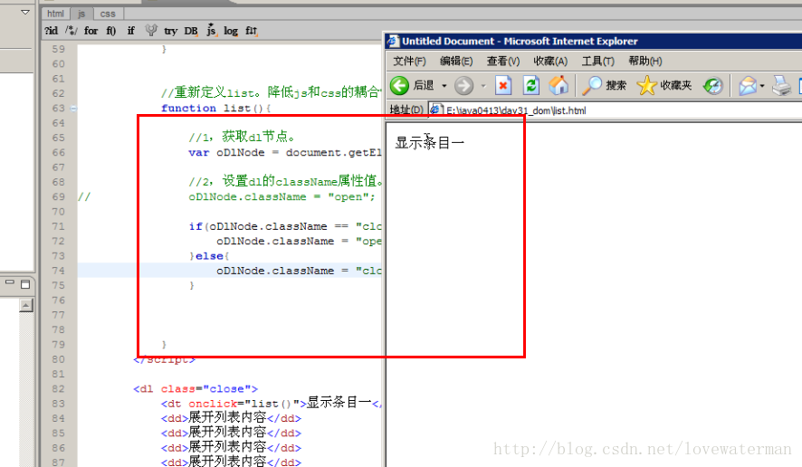Insert '?id' snippet from editor toolbar
802x467 pixels.
tap(52, 31)
